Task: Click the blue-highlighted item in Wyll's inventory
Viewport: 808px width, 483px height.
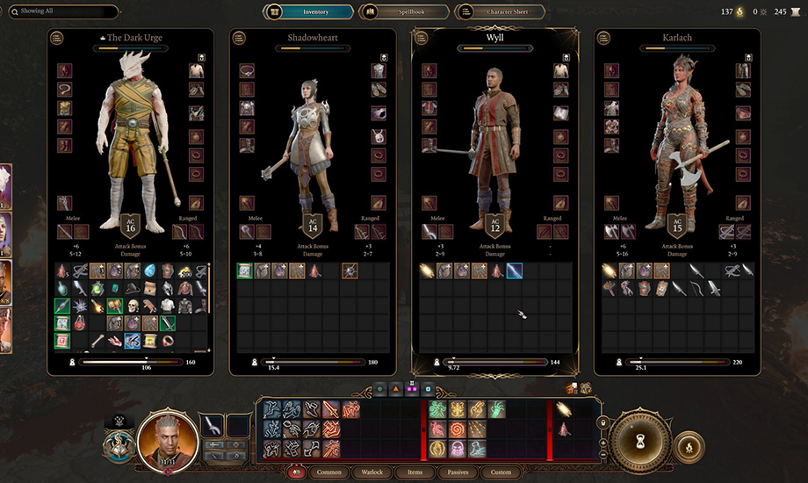Action: pos(515,271)
